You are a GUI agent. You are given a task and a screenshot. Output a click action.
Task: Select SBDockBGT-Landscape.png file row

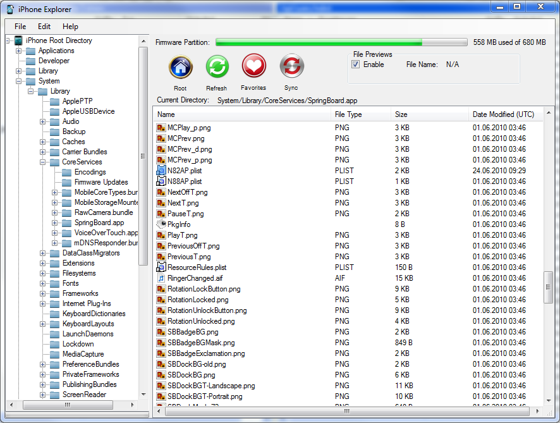(x=211, y=386)
